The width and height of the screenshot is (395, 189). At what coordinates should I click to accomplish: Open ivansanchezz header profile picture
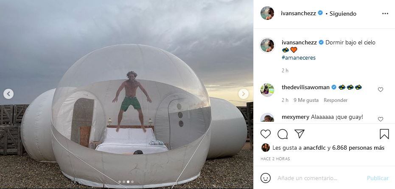(x=267, y=13)
